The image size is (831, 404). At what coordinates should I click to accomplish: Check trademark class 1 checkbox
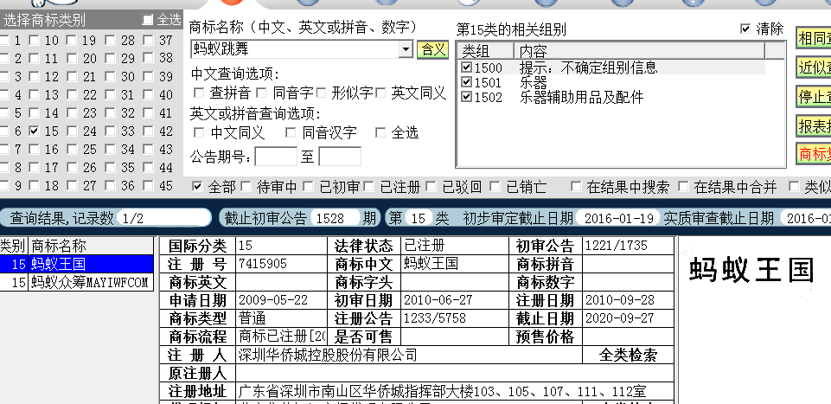tap(4, 41)
